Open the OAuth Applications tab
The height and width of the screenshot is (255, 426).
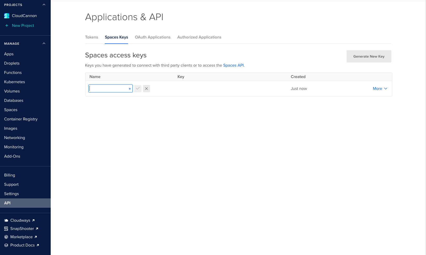click(x=153, y=37)
